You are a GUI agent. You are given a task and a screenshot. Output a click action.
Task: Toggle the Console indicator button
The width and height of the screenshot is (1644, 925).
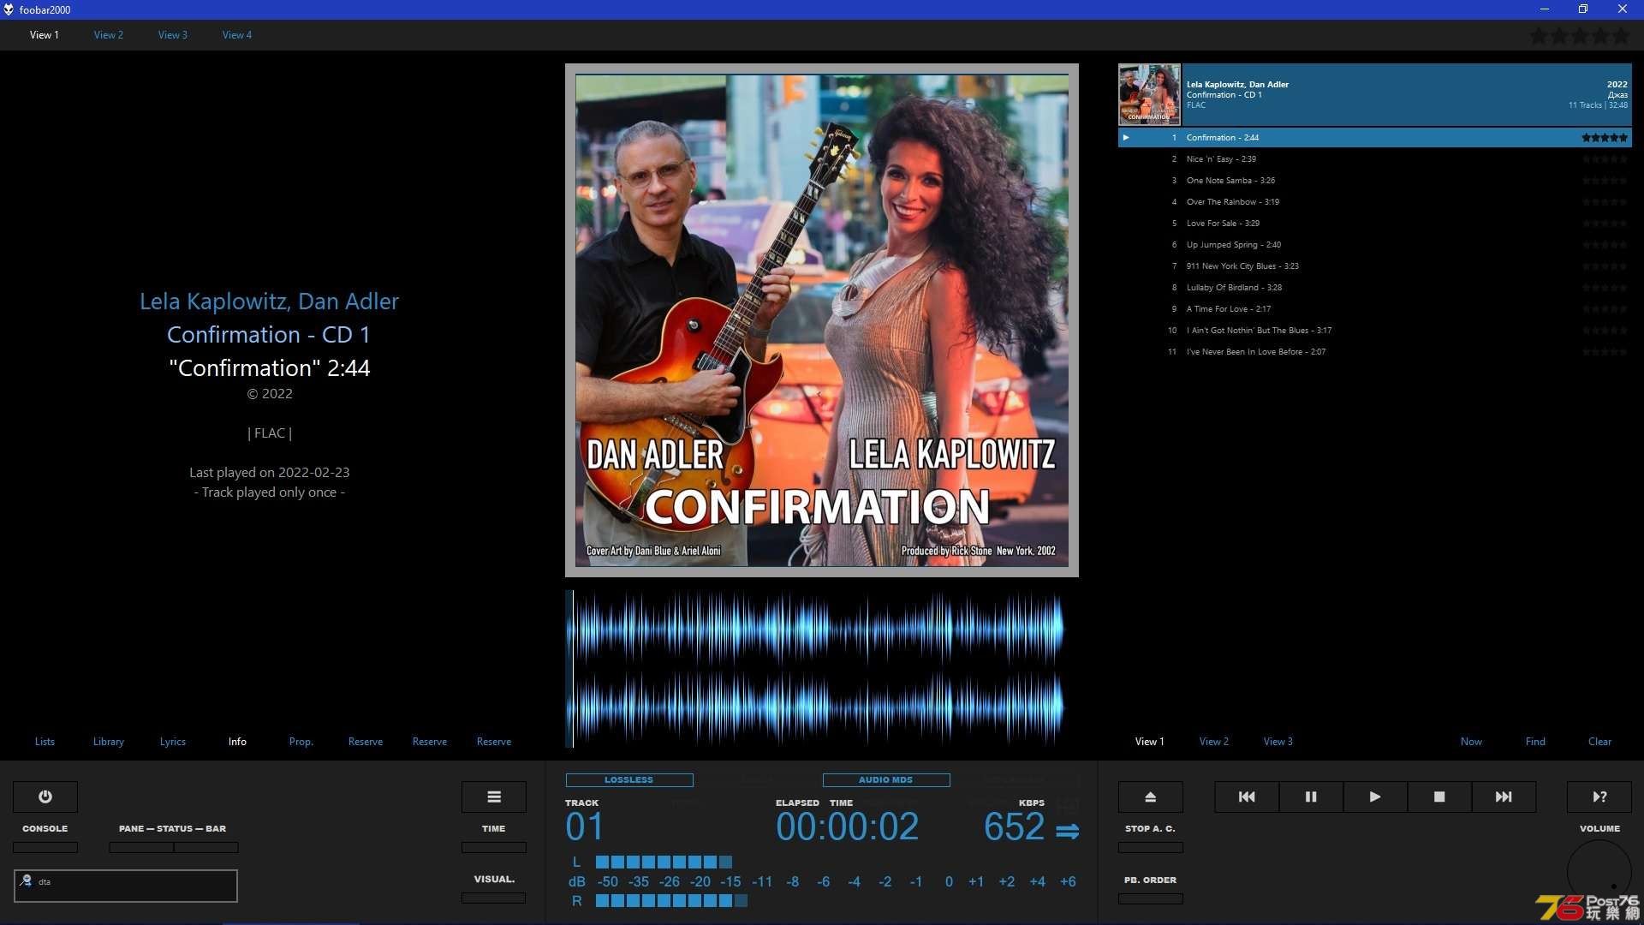(45, 847)
